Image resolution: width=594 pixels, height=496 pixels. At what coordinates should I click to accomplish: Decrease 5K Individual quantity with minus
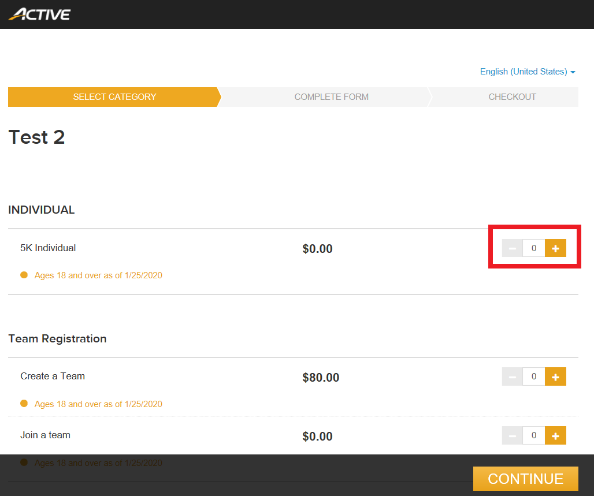coord(512,248)
